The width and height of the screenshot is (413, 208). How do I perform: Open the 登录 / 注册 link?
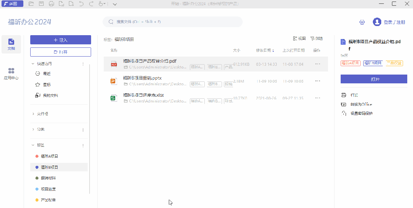(394, 22)
